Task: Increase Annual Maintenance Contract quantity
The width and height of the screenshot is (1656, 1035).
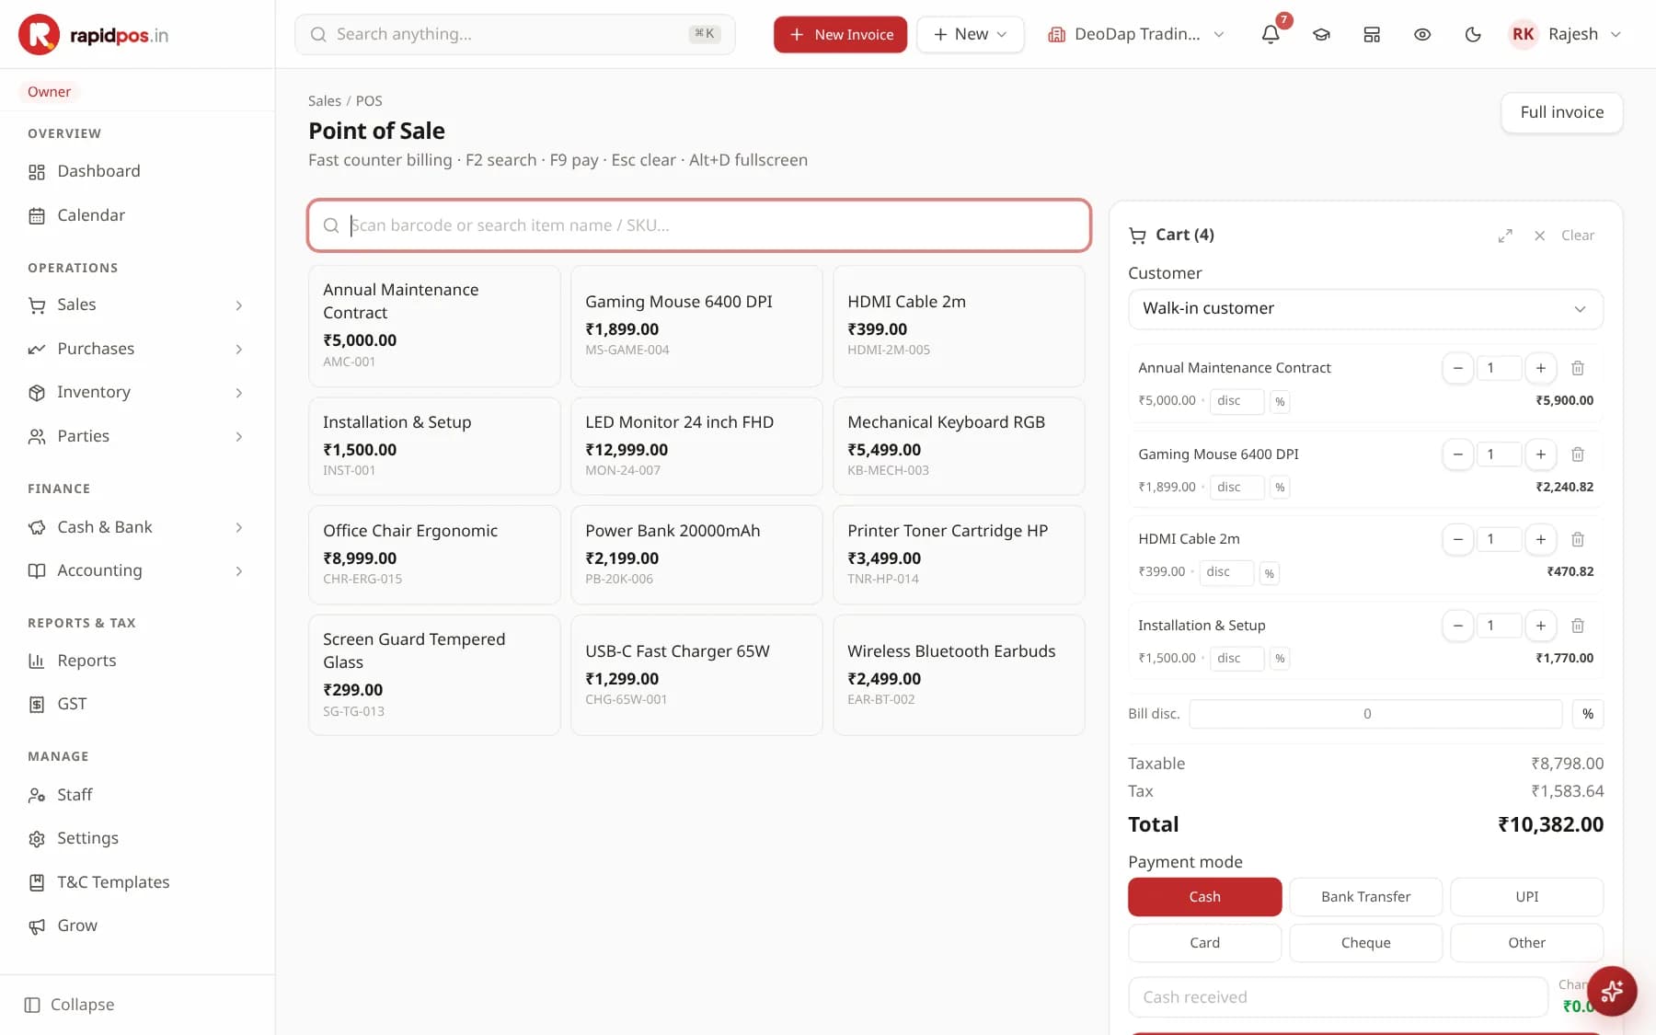Action: pos(1540,368)
